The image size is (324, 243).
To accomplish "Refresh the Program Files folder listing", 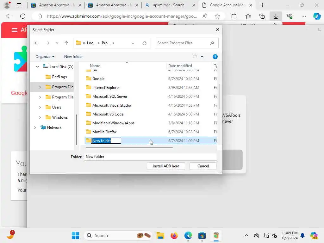I will coord(145,43).
